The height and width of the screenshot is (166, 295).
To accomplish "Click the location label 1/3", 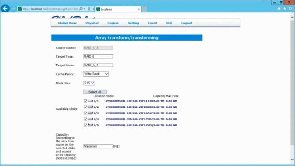I will coord(96,113).
